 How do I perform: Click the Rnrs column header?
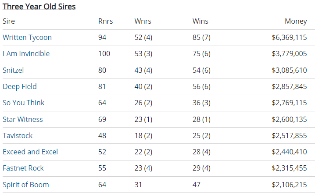click(105, 21)
